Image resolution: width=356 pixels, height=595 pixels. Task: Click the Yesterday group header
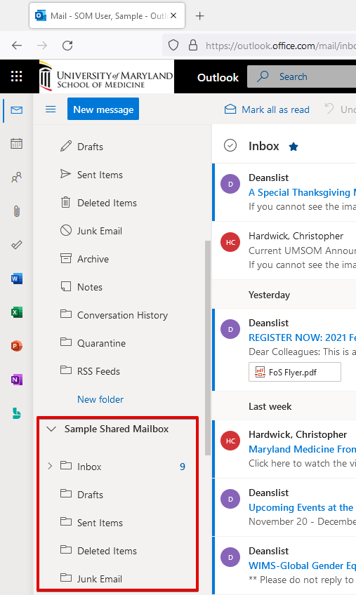point(269,295)
